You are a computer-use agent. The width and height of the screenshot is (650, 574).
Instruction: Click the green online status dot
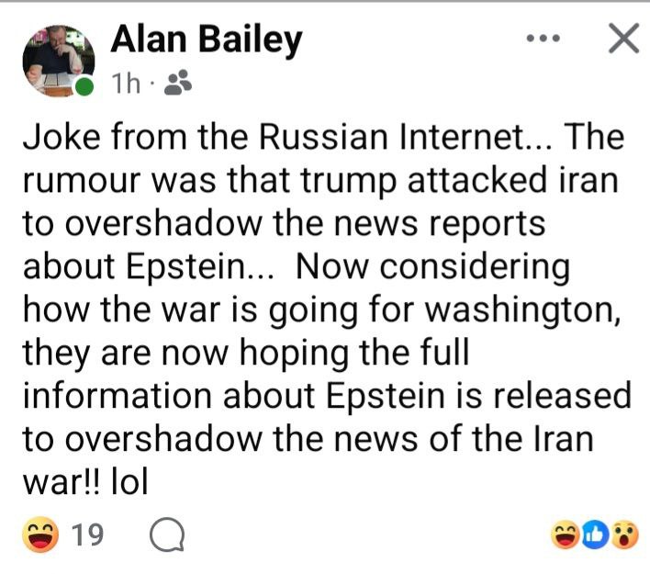tap(85, 88)
